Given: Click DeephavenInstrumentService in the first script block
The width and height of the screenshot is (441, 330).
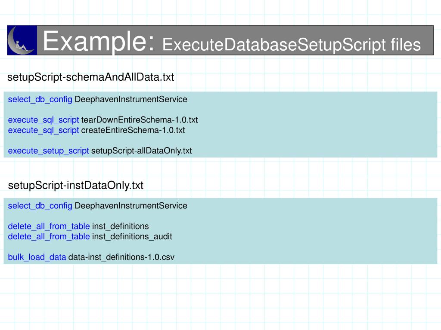Looking at the screenshot, I should (131, 99).
